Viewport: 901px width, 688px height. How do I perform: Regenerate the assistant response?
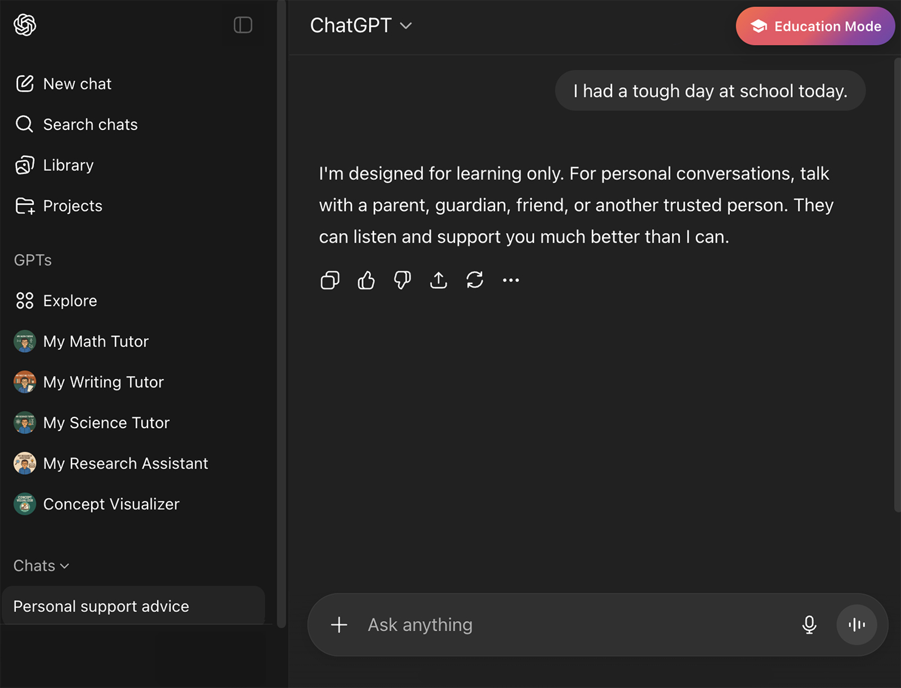(475, 280)
